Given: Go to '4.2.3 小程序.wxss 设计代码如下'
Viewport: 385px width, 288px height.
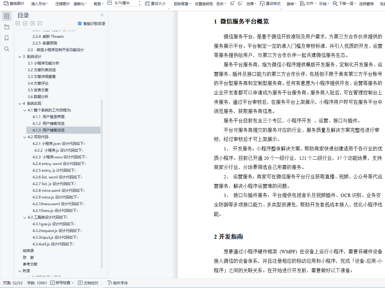Looking at the screenshot, I should coord(60,157).
